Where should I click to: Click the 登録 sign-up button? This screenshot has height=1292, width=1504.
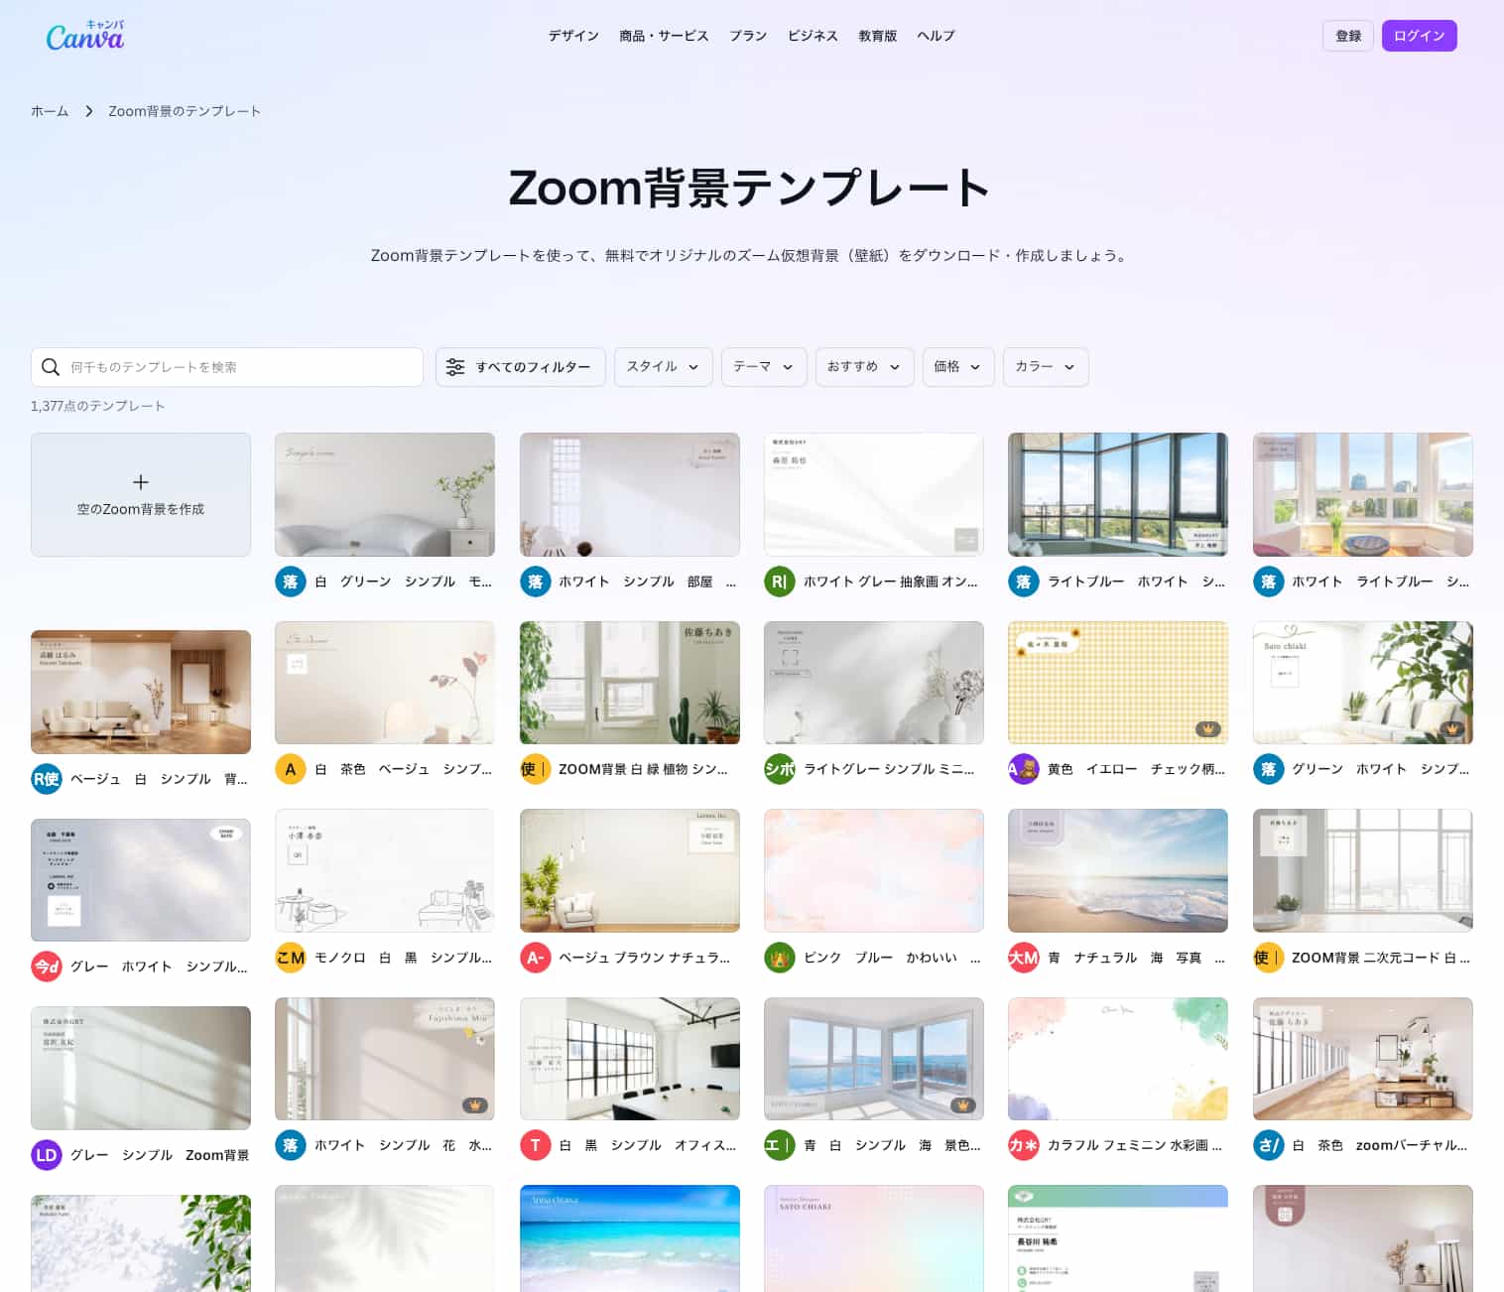tap(1348, 36)
